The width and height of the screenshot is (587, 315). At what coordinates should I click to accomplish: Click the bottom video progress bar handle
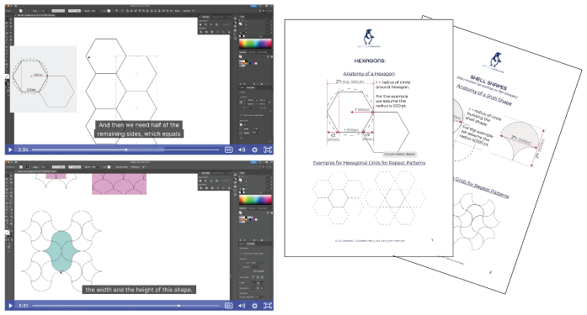click(179, 306)
